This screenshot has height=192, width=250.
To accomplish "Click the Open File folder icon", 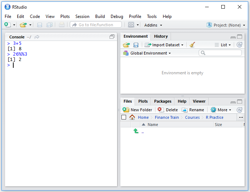I will click(x=23, y=25).
